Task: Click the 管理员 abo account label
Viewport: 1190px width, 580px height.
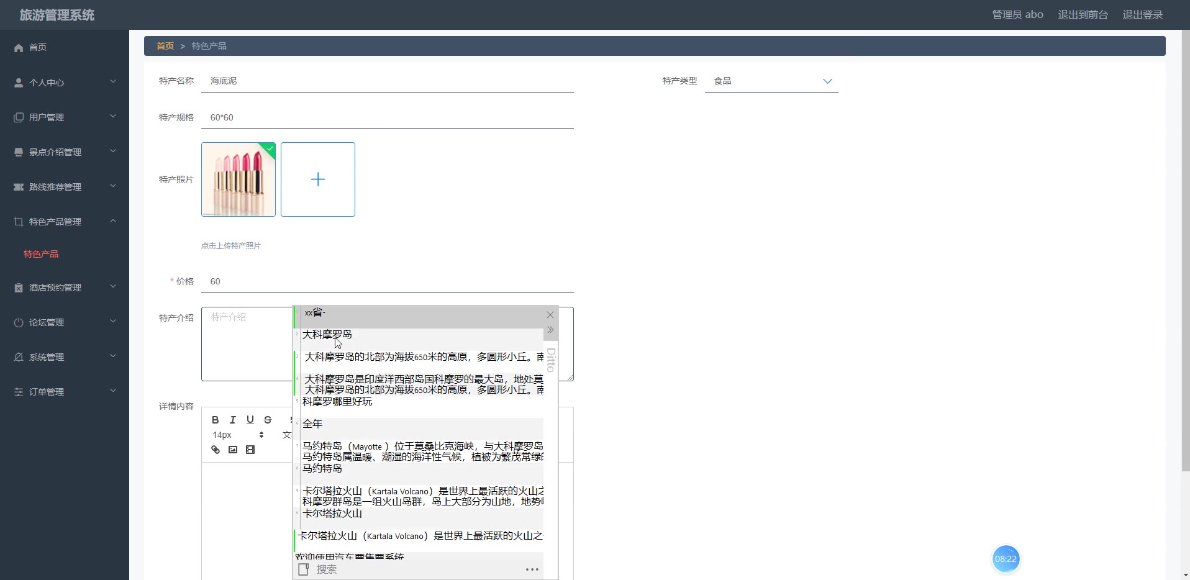Action: pyautogui.click(x=1017, y=14)
